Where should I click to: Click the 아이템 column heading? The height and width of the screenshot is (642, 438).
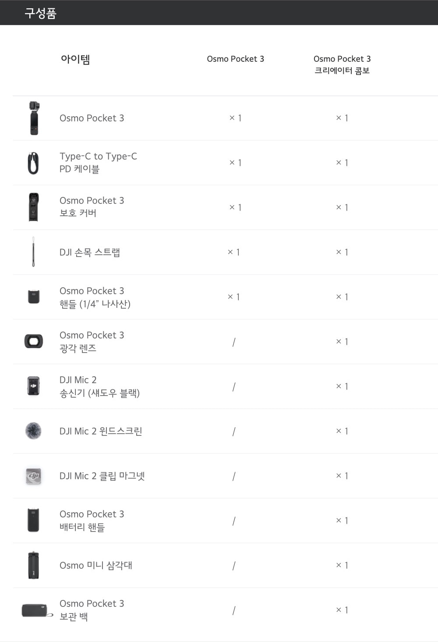75,59
